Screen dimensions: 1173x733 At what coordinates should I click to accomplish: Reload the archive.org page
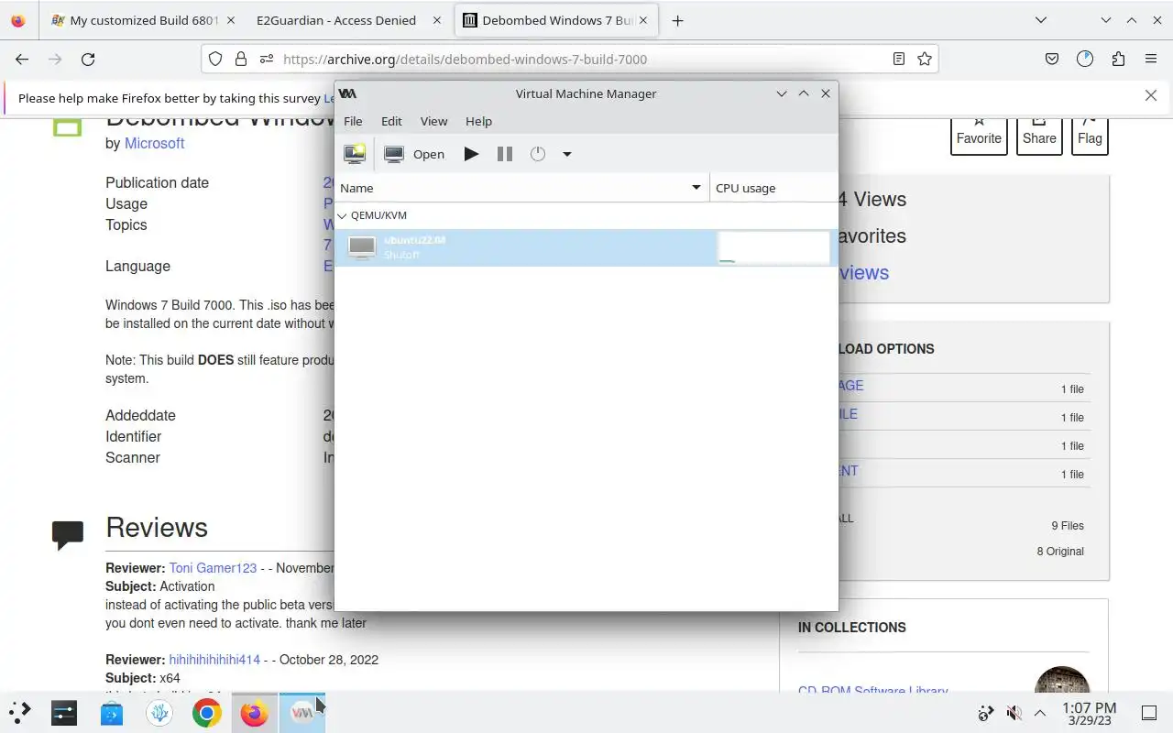coord(88,59)
